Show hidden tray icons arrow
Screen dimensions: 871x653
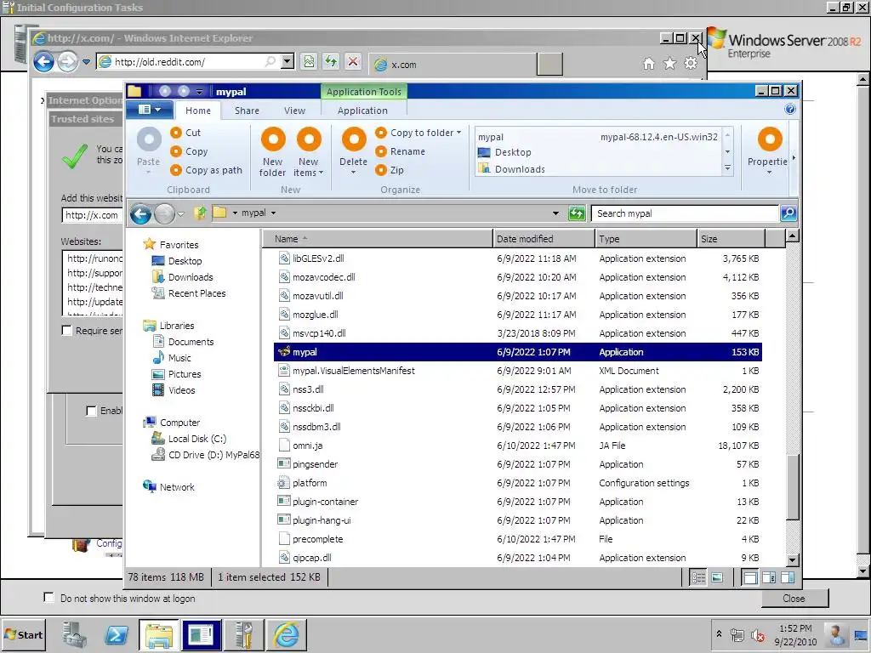[719, 633]
